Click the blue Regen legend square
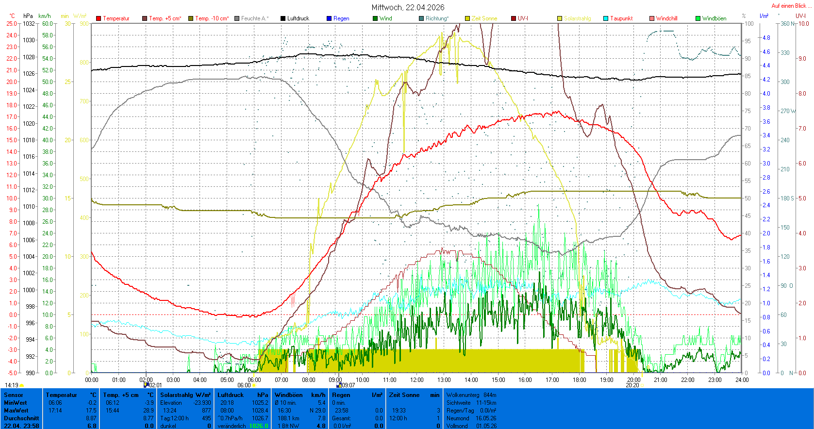This screenshot has height=429, width=814. point(329,18)
